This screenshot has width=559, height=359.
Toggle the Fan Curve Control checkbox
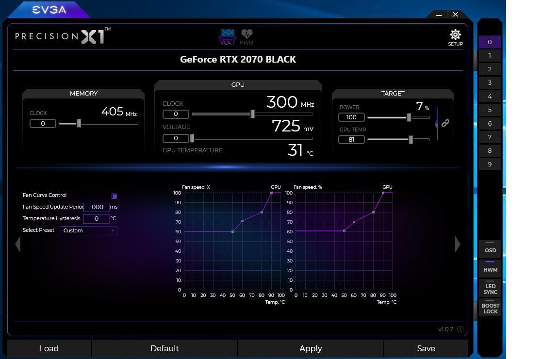(114, 196)
